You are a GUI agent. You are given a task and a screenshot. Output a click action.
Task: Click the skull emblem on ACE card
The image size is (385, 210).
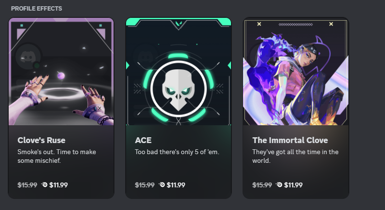pyautogui.click(x=178, y=90)
